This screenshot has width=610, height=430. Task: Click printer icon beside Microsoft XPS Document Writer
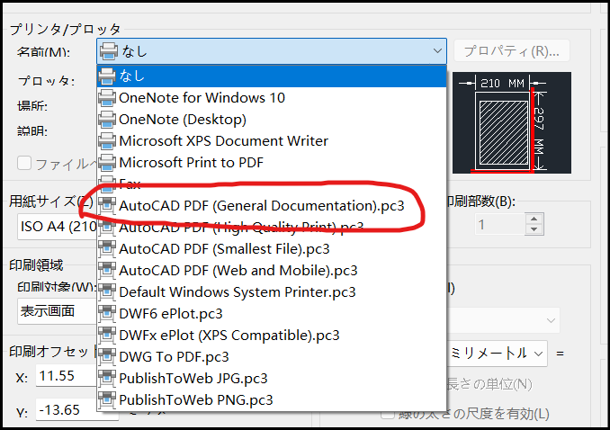107,141
